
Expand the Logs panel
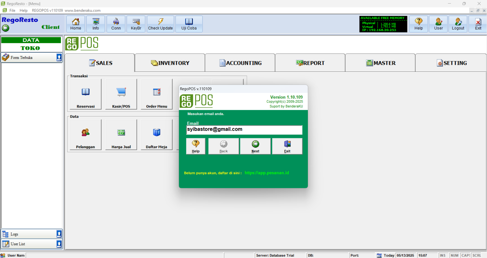click(59, 234)
